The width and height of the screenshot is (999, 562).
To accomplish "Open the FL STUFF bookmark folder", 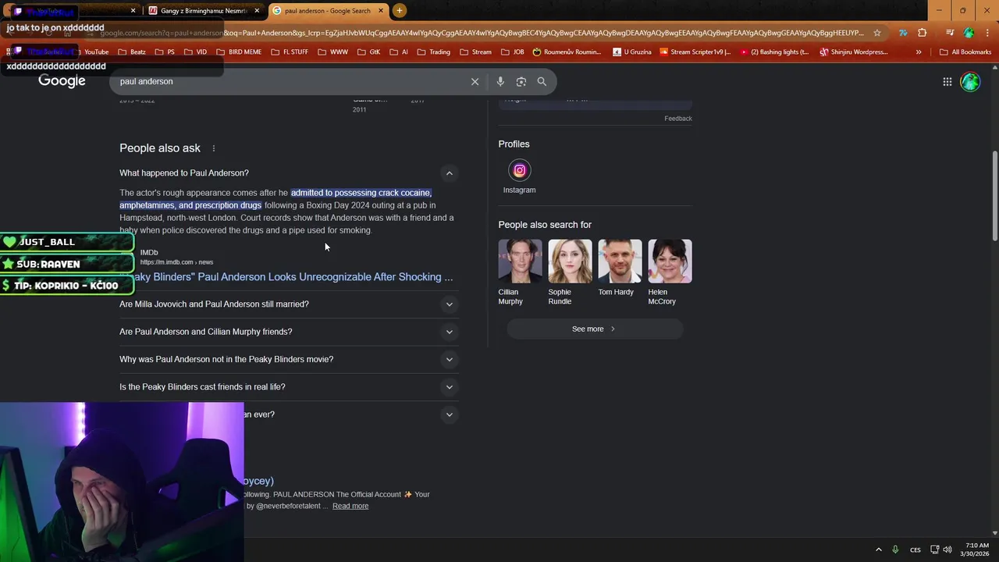I will pyautogui.click(x=289, y=52).
